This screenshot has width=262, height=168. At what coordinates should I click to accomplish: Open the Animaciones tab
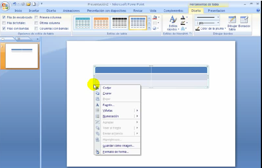pos(71,11)
